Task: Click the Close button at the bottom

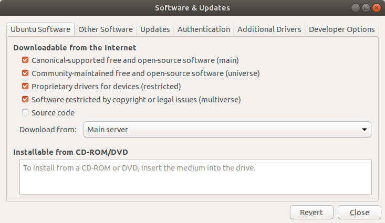Action: coord(359,212)
